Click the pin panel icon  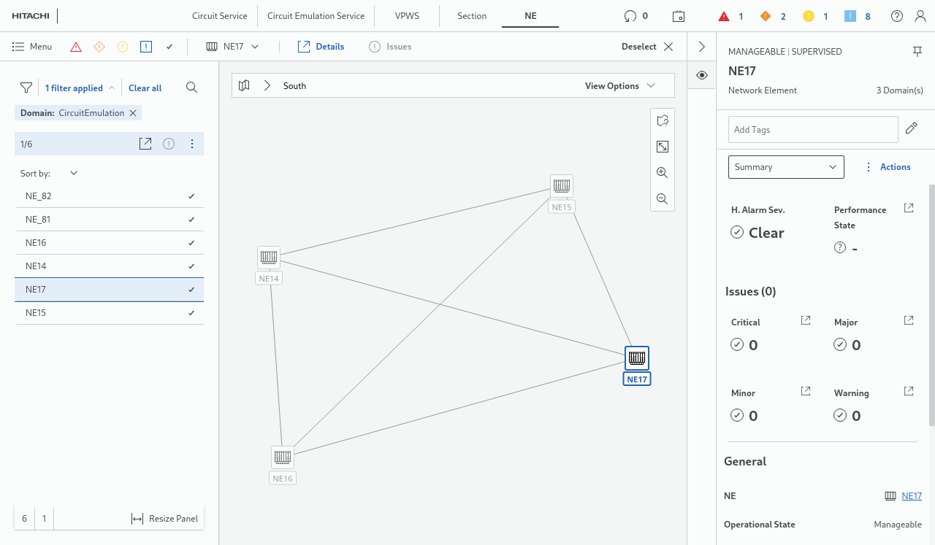point(917,51)
